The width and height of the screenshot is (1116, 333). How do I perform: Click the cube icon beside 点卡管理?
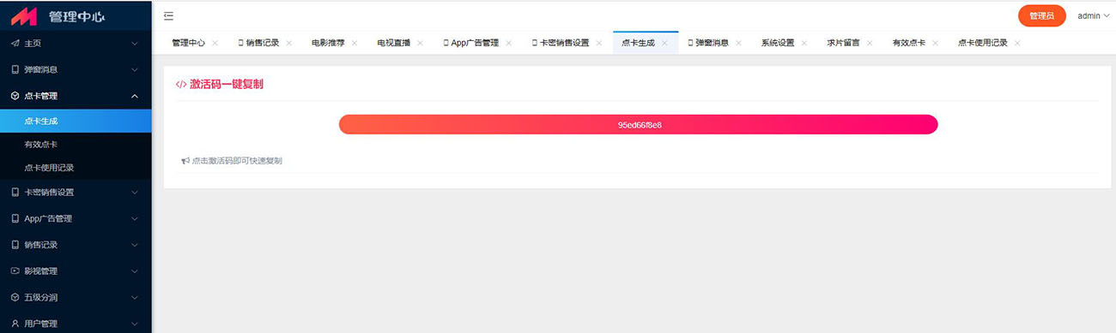pos(15,96)
